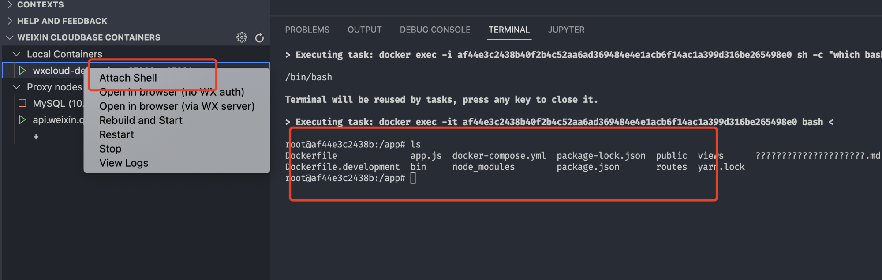The width and height of the screenshot is (882, 280).
Task: Click the refresh icon in containers header
Action: pyautogui.click(x=260, y=37)
